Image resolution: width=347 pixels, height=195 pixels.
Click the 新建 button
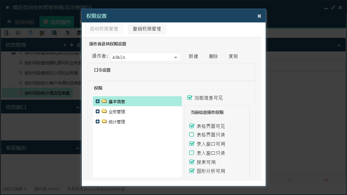[193, 56]
